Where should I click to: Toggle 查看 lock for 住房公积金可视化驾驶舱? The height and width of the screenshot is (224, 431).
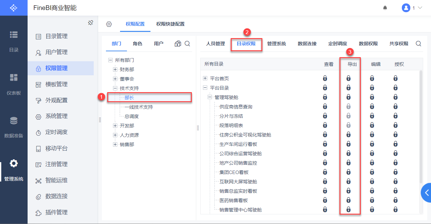[325, 134]
